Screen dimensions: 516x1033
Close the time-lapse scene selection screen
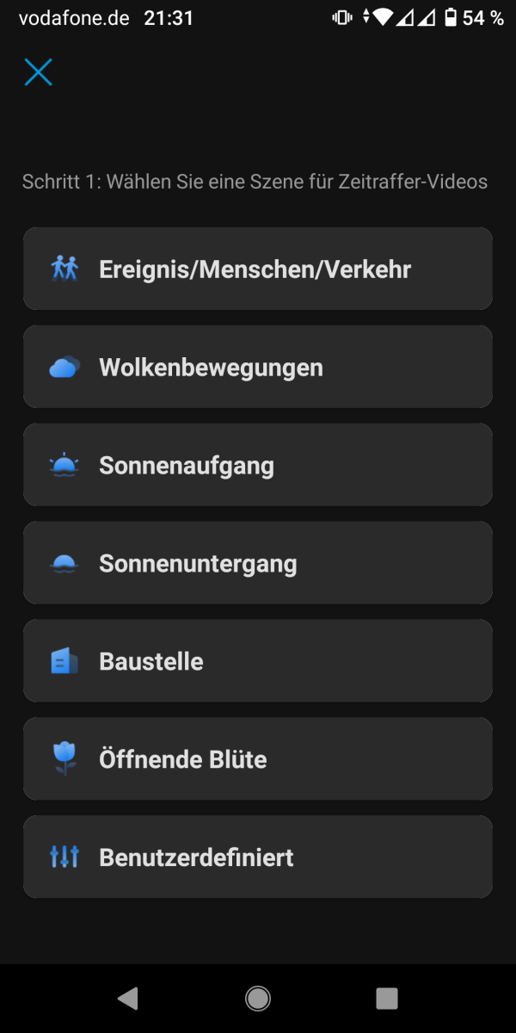click(39, 72)
